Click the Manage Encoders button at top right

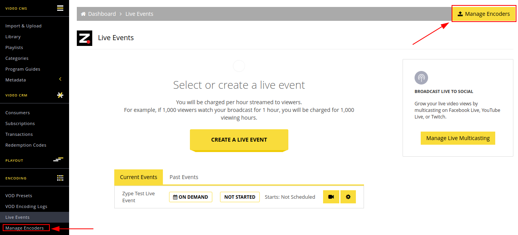click(484, 14)
